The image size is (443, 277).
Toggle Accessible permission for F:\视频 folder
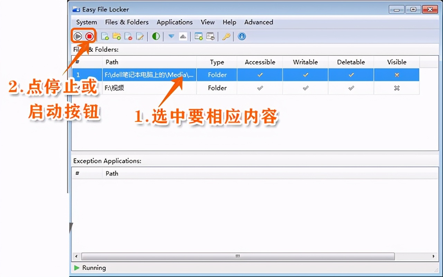pyautogui.click(x=260, y=88)
